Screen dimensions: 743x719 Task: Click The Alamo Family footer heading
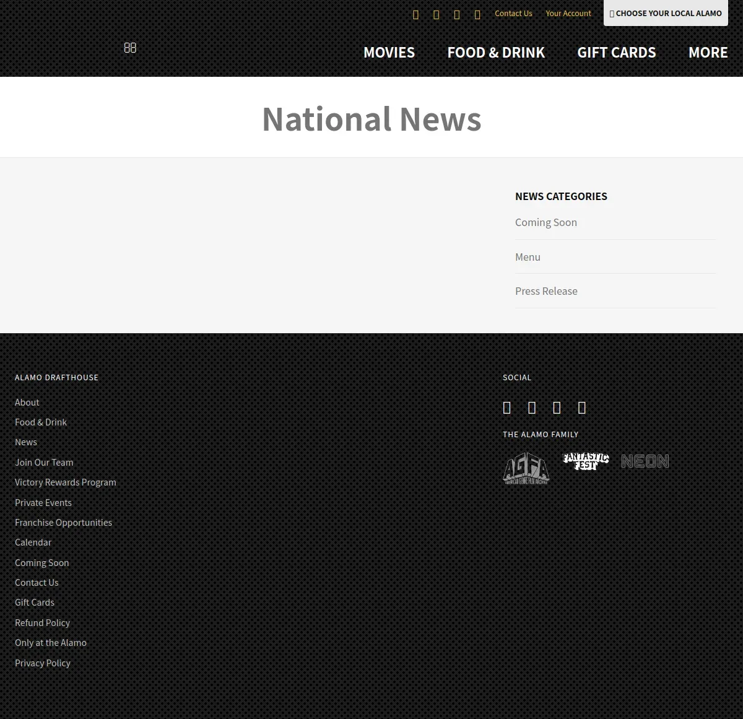[541, 434]
